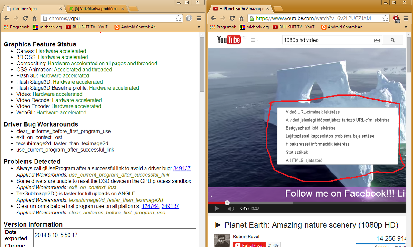Viewport: 413px width, 247px height.
Task: Click 'use_current_program_after_successful_link' under Driver Bug Workarounds
Action: 65,150
